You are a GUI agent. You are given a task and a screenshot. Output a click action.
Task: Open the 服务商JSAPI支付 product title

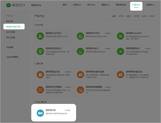click(x=53, y=33)
